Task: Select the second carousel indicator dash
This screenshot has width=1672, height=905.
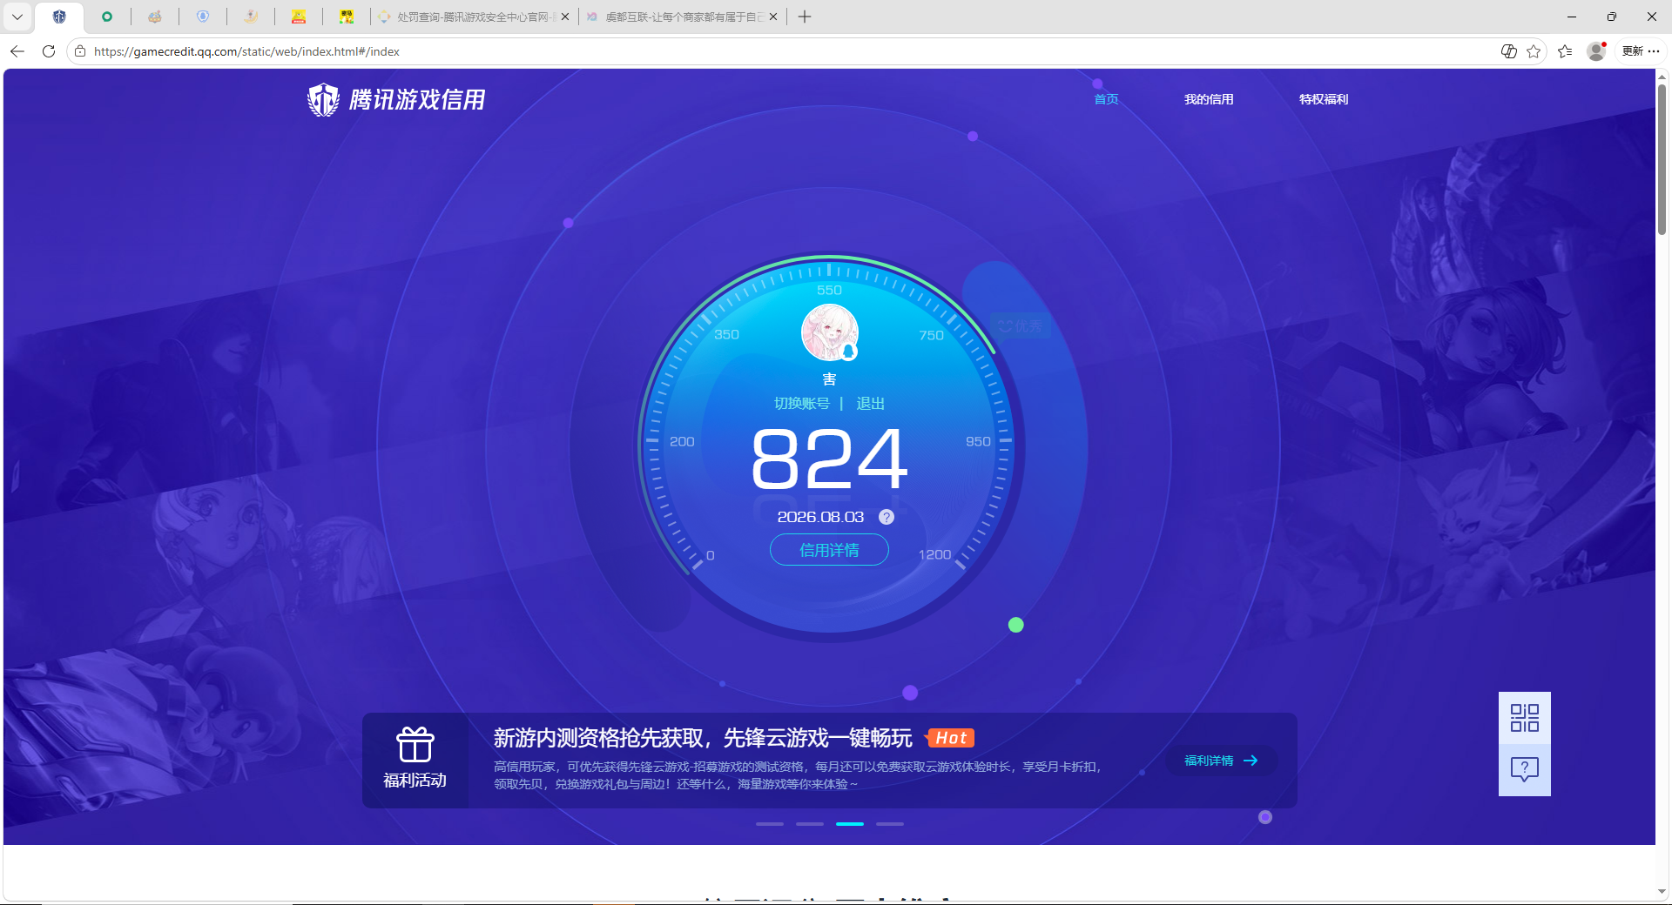Action: (810, 823)
